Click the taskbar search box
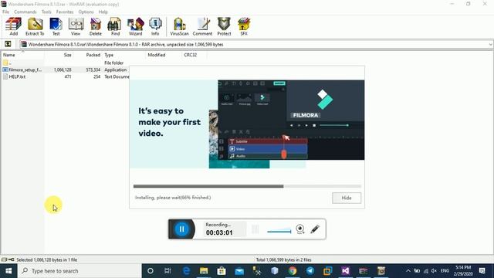Image resolution: width=494 pixels, height=278 pixels. [x=80, y=271]
